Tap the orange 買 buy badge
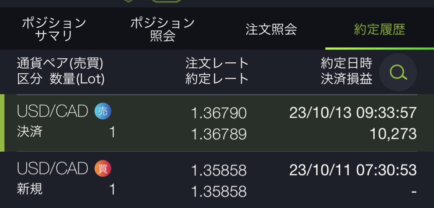This screenshot has height=208, width=434. [103, 169]
